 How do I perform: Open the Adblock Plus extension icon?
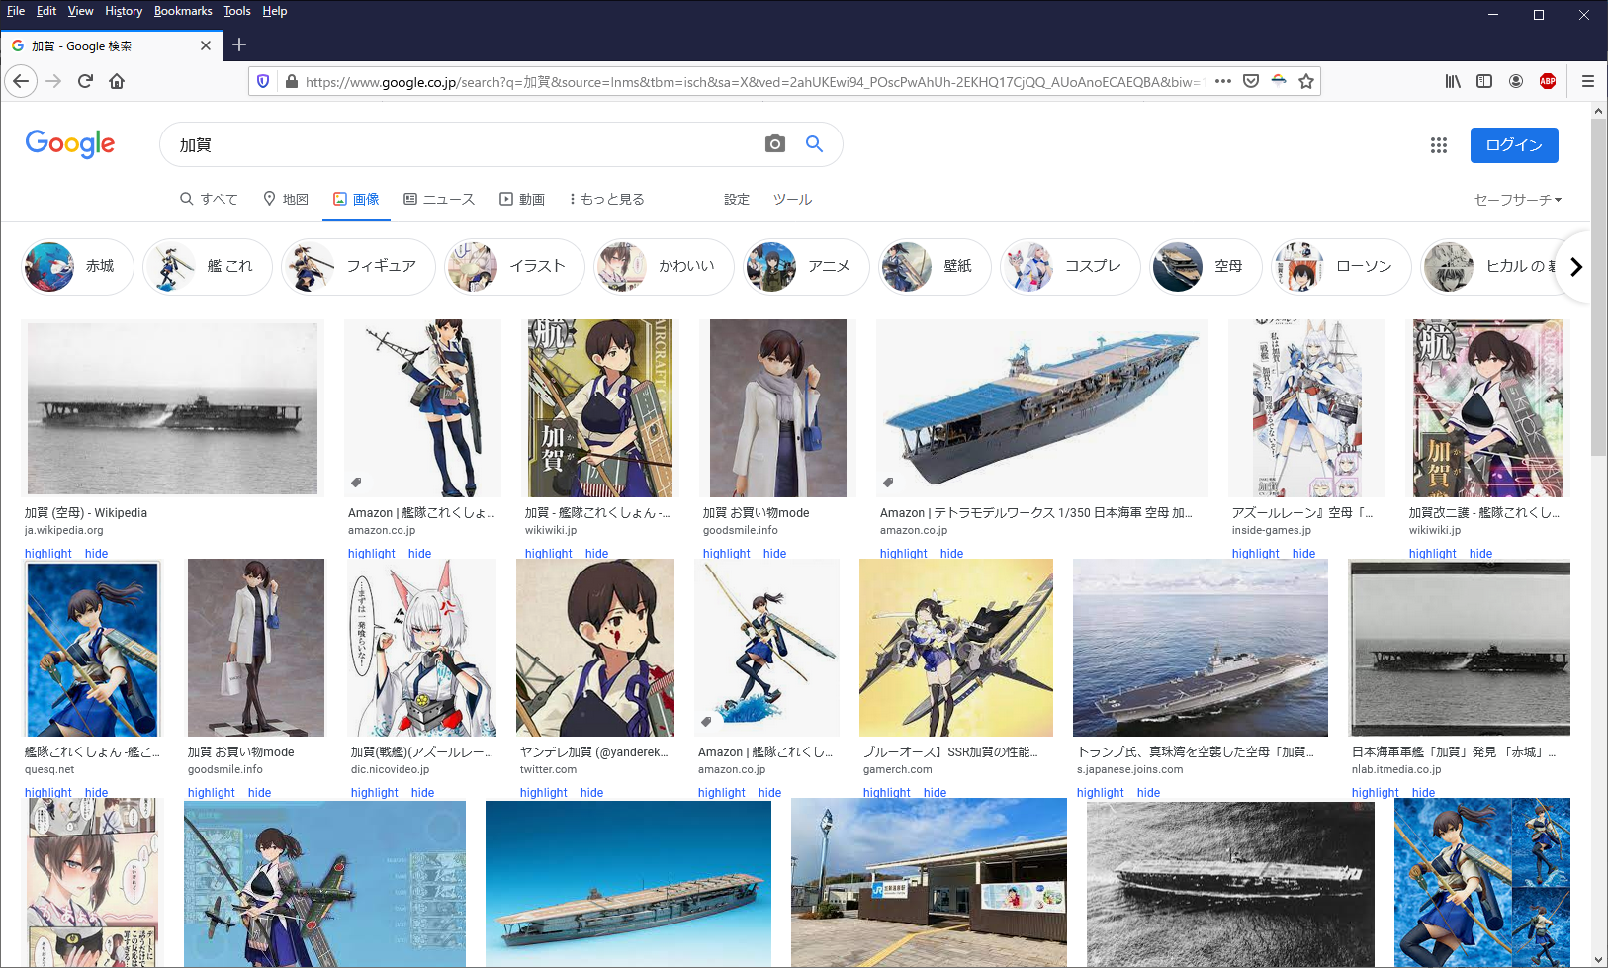pyautogui.click(x=1548, y=81)
